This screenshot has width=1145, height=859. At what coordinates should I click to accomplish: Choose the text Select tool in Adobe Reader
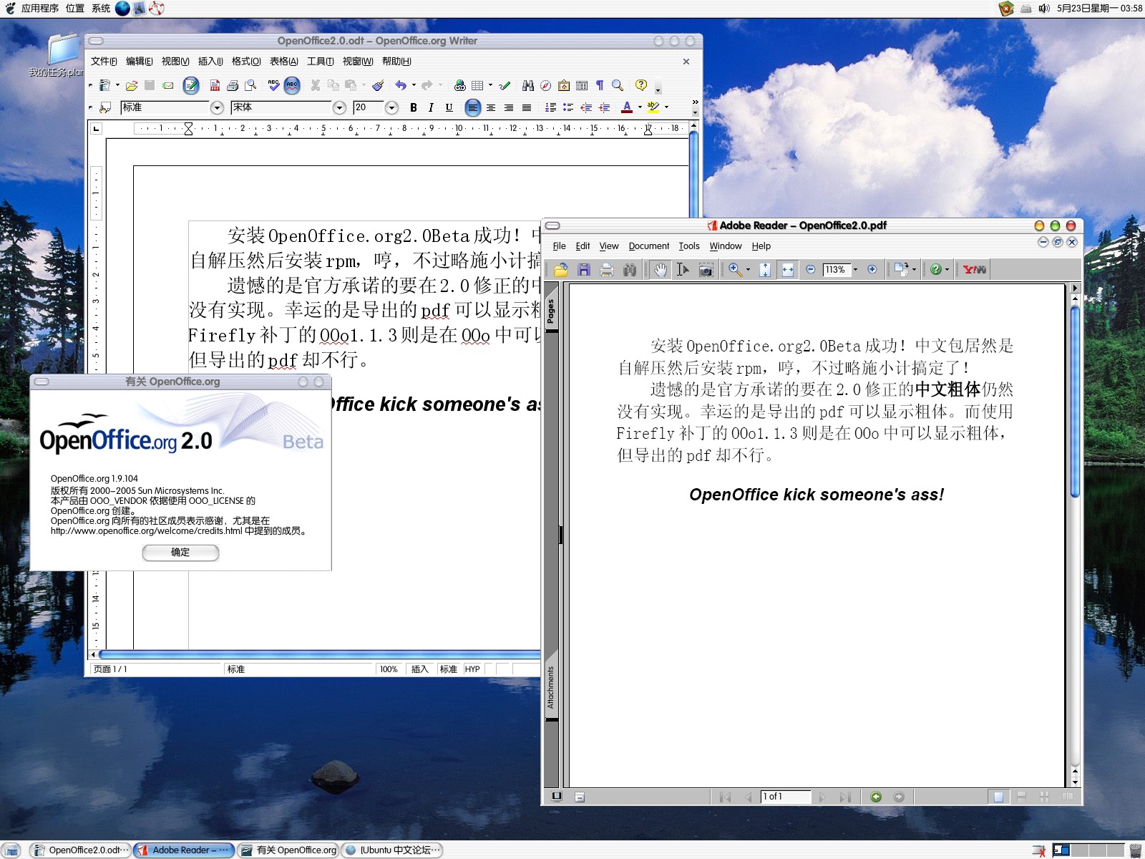point(683,270)
